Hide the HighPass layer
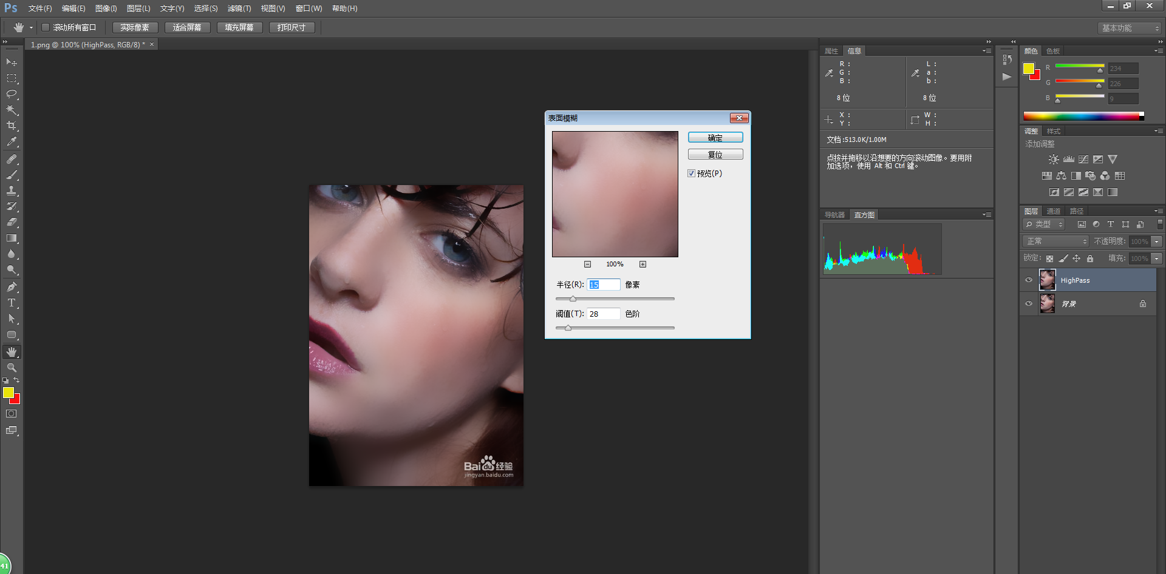1166x574 pixels. [x=1029, y=280]
